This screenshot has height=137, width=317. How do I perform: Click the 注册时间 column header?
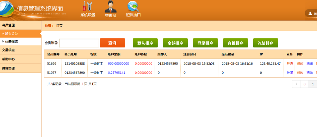[x=189, y=54]
